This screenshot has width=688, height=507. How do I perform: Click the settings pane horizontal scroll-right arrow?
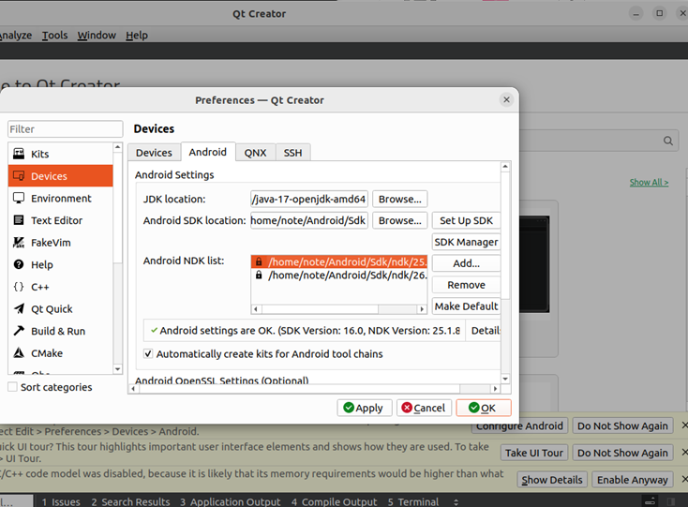tap(495, 389)
